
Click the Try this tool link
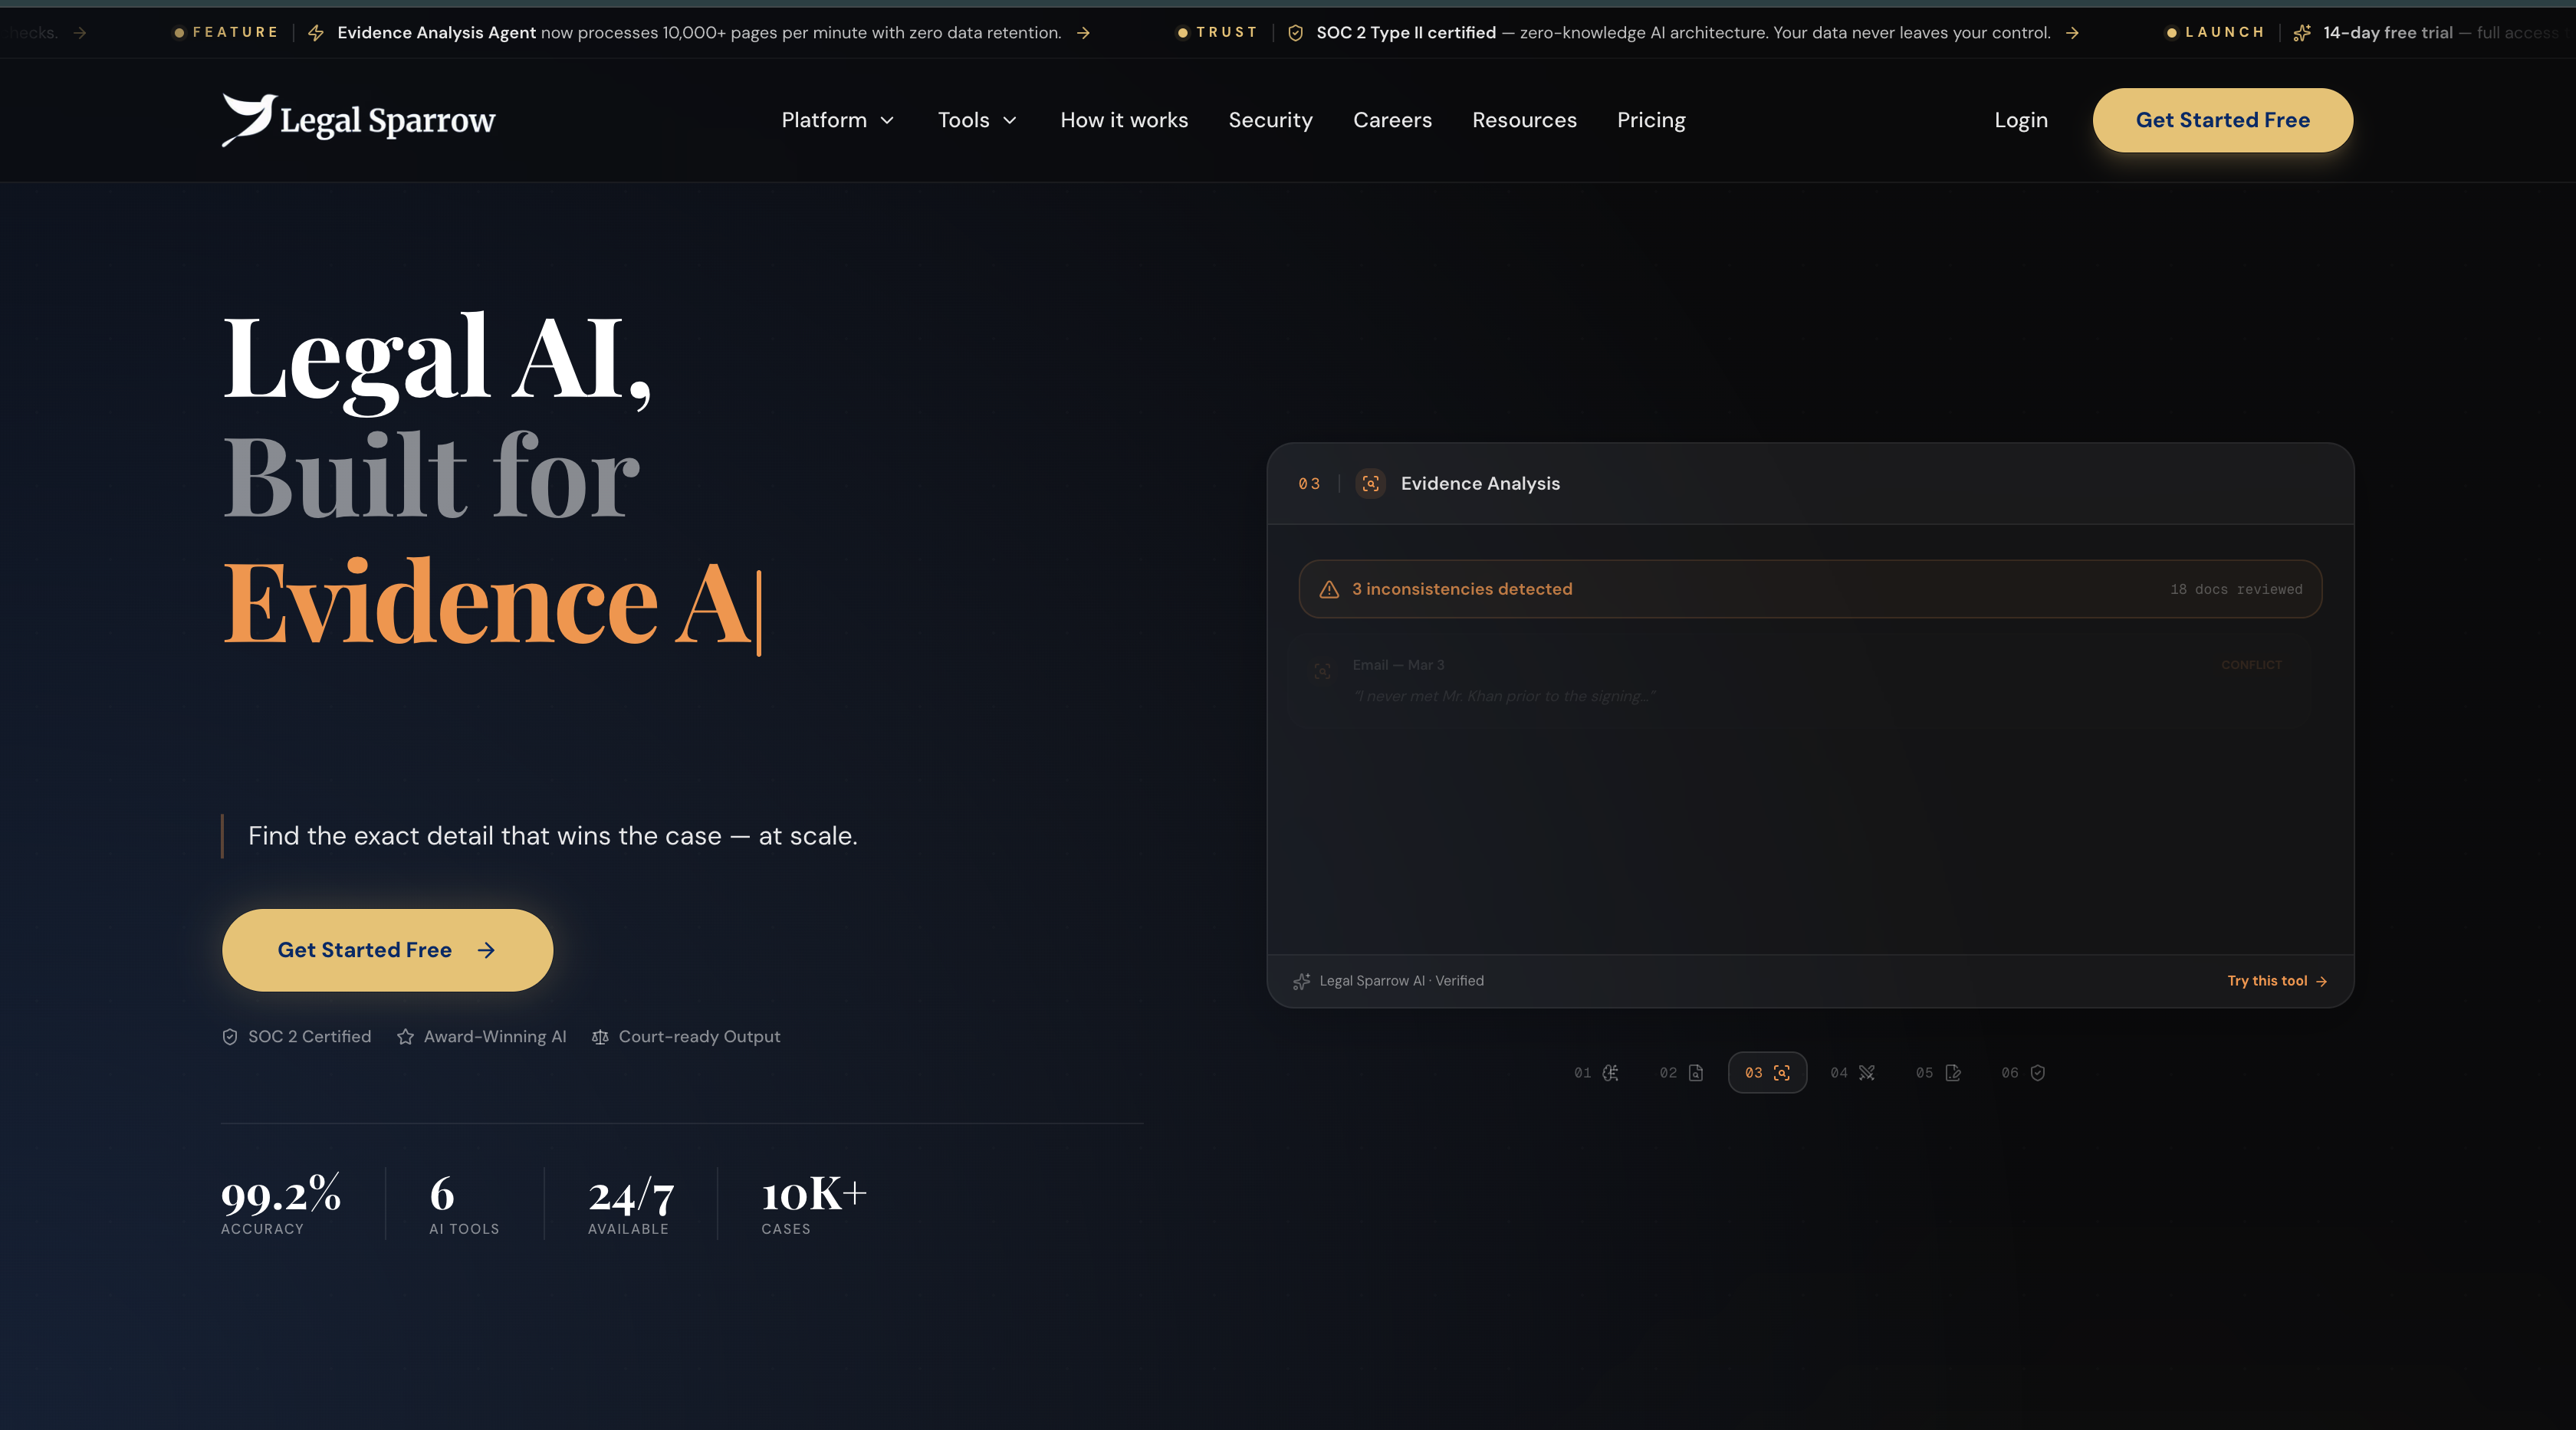pyautogui.click(x=2277, y=982)
